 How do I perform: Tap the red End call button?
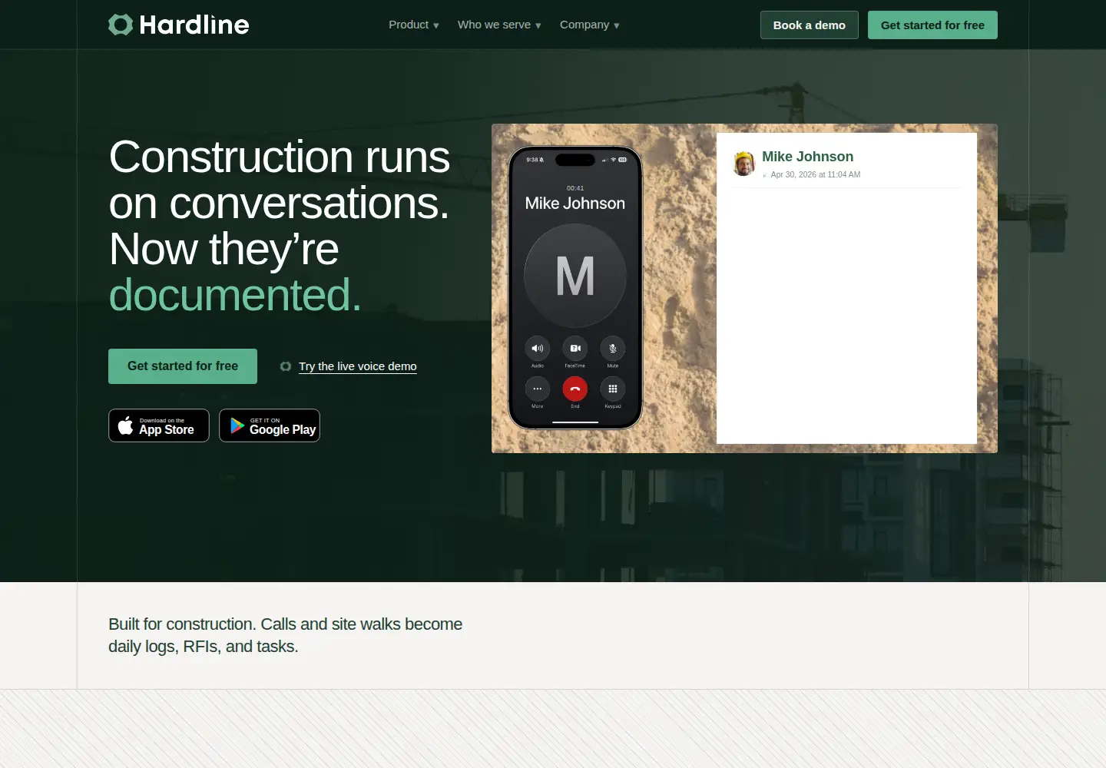(x=575, y=389)
